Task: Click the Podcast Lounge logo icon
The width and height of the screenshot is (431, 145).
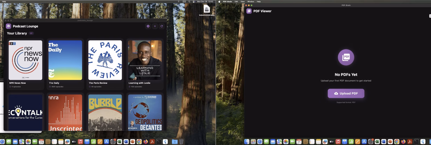Action: (x=8, y=26)
